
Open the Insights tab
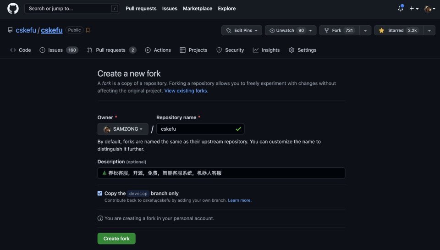click(x=266, y=50)
